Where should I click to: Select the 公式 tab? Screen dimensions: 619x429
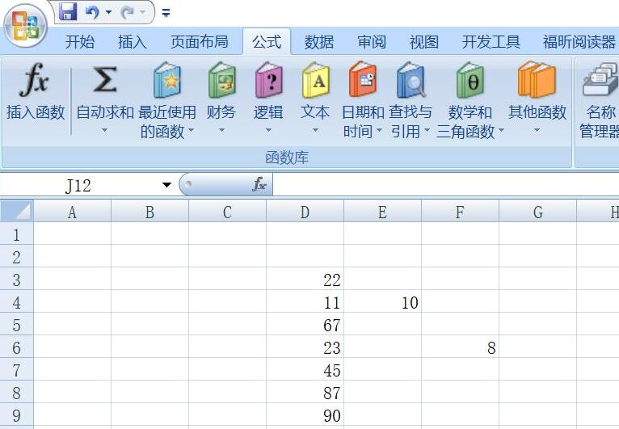coord(267,41)
